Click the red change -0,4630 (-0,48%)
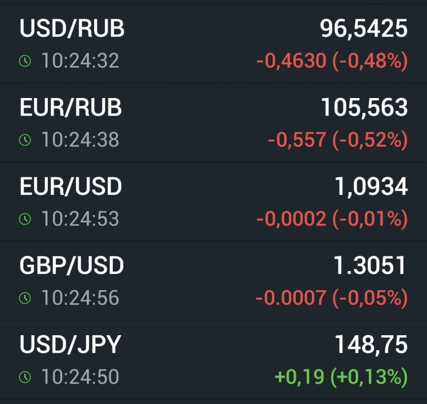Viewport: 427px width, 404px height. (332, 61)
